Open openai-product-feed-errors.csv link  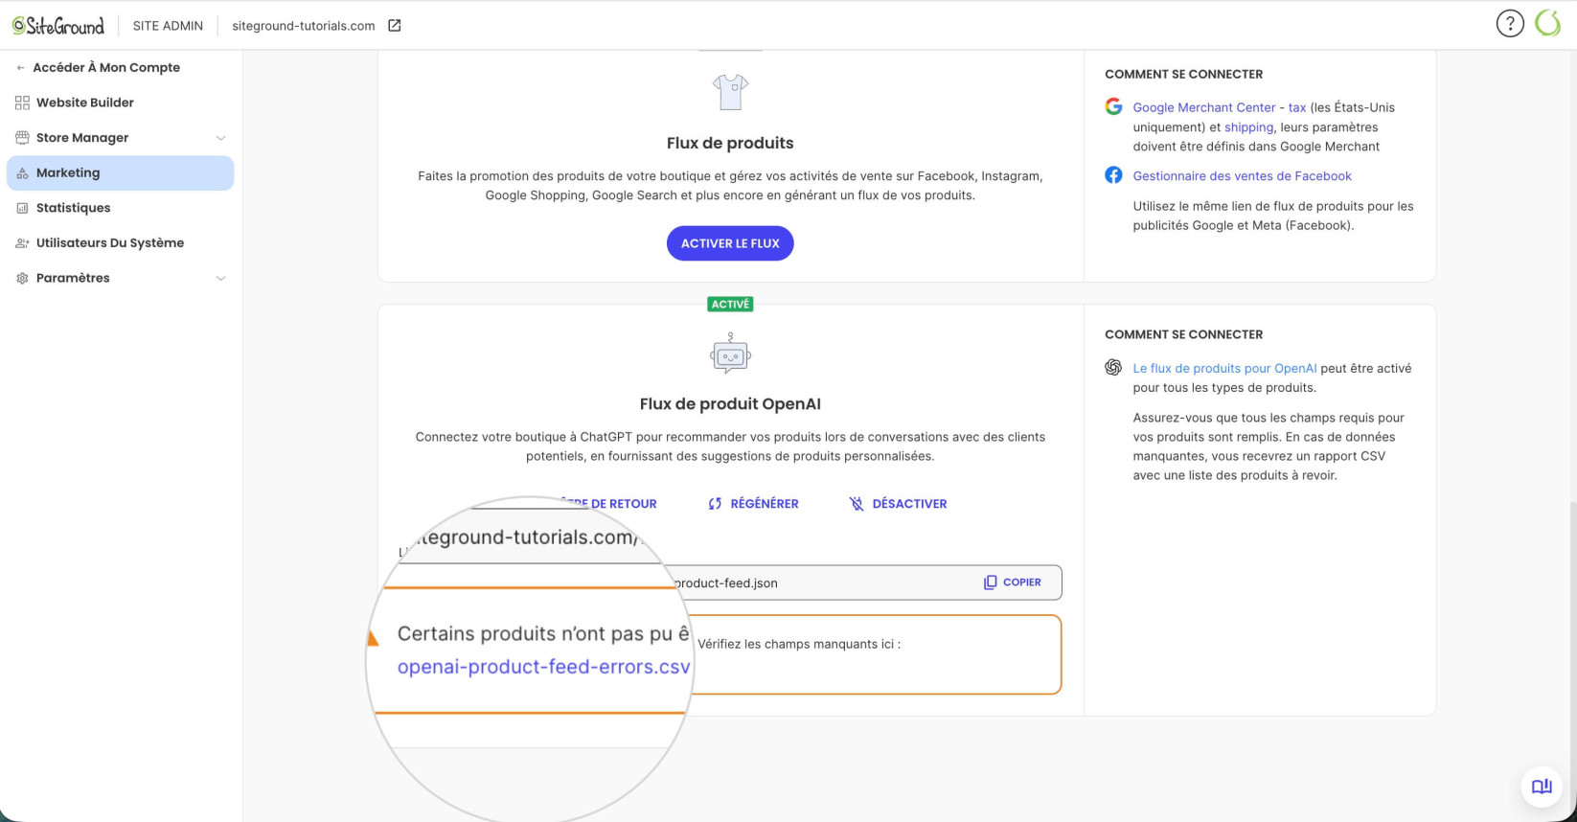click(543, 667)
